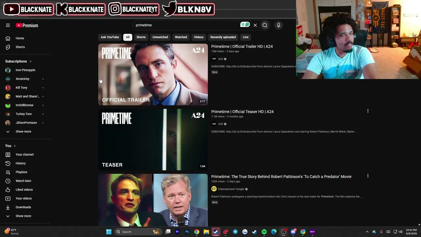Open the Kill Tony channel avatar
421x237 pixels.
pyautogui.click(x=8, y=88)
